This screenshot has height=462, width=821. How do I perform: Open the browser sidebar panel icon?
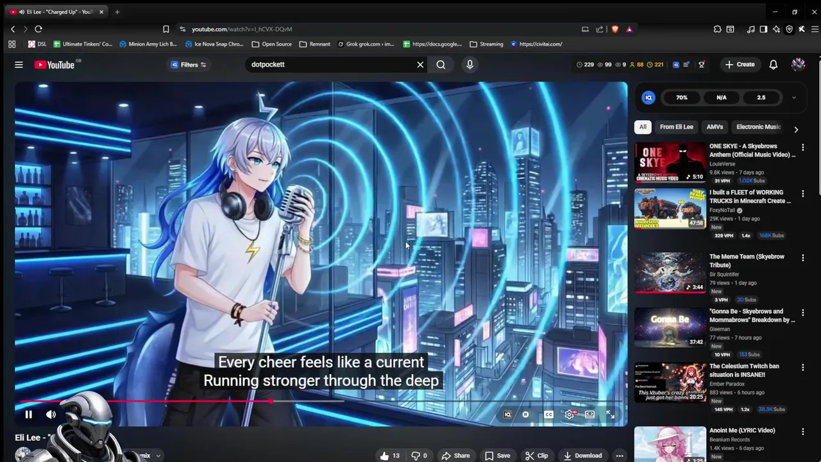pos(763,29)
